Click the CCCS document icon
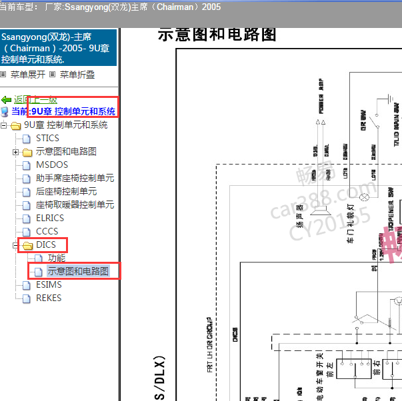 (x=27, y=232)
